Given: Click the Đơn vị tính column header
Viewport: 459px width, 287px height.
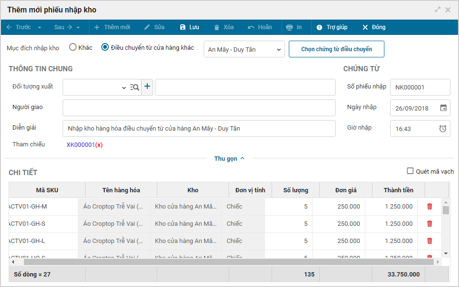Looking at the screenshot, I should coord(250,190).
